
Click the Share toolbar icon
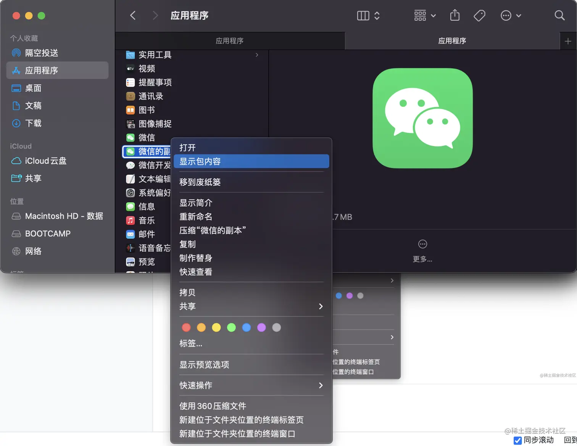455,16
